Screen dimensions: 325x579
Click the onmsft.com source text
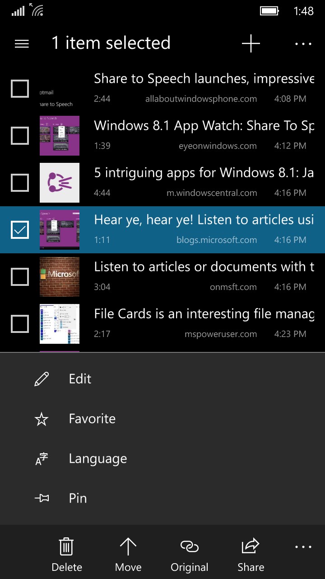tap(233, 287)
